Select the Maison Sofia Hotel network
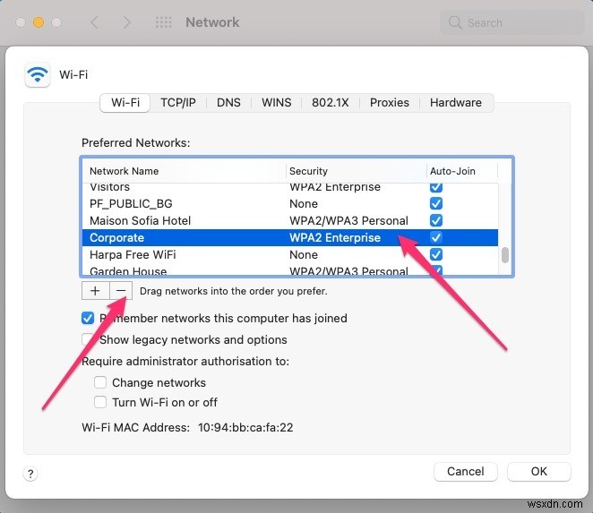The height and width of the screenshot is (513, 593). [x=290, y=220]
